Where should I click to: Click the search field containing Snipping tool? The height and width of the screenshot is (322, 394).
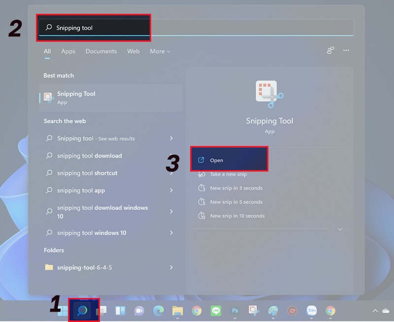(196, 28)
